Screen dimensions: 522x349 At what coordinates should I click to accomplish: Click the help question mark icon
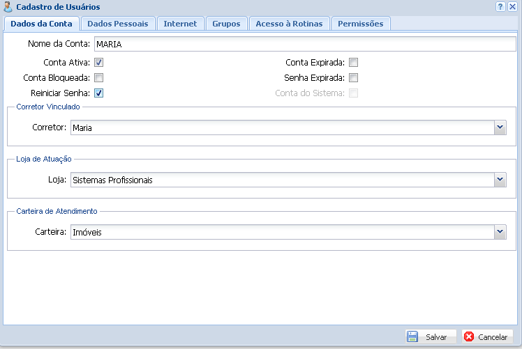[x=500, y=6]
